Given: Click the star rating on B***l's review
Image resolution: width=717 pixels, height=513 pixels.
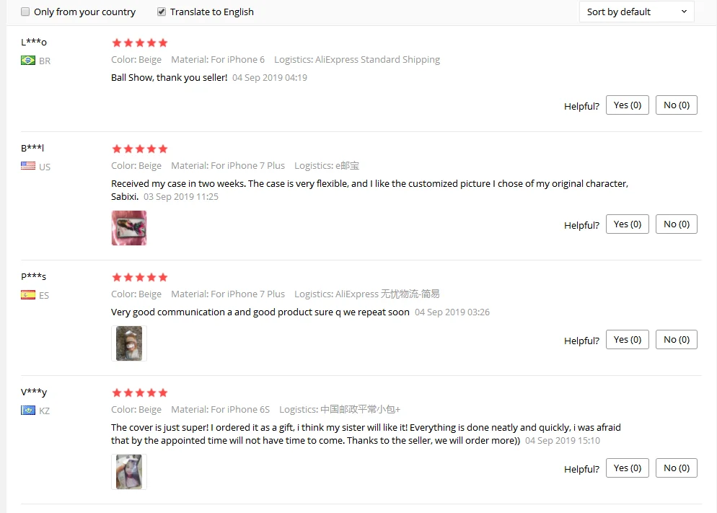Looking at the screenshot, I should pos(140,149).
